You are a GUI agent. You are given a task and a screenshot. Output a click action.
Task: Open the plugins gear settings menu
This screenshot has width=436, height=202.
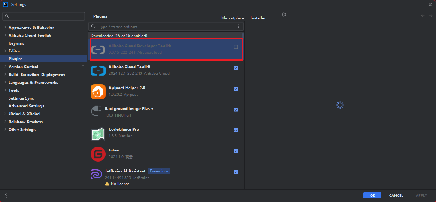click(284, 15)
